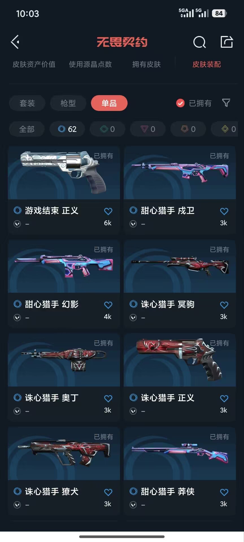Expand chevron under 诛心猎手 正义
Screen dimensions: 244x542
pos(133,411)
